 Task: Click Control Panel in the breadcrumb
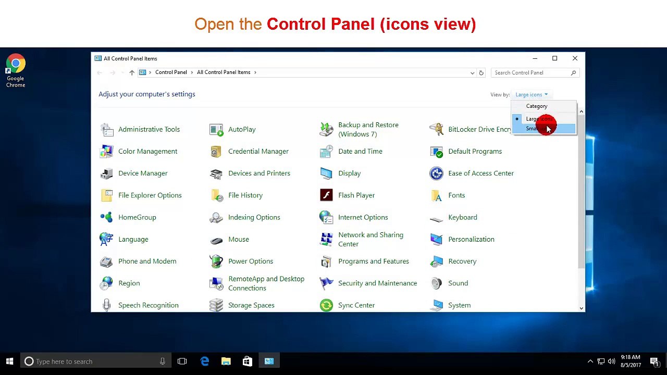pos(171,72)
